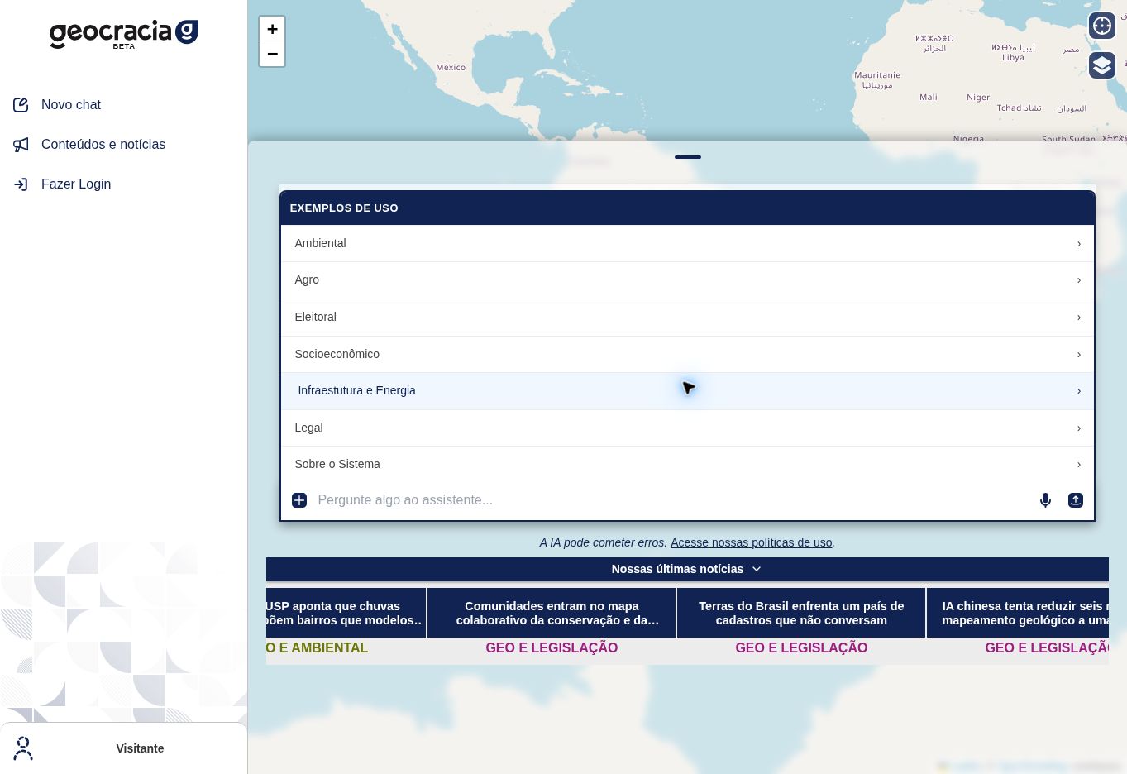Center map on my location

click(x=1102, y=26)
